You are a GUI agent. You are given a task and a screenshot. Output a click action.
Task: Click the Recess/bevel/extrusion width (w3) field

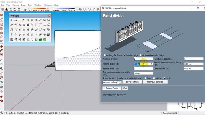click(x=143, y=73)
